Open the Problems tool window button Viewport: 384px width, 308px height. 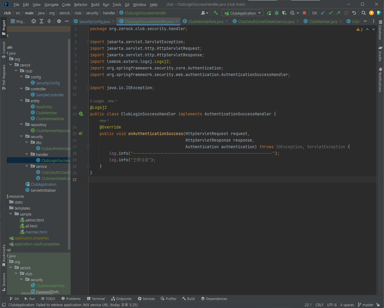[x=71, y=298]
